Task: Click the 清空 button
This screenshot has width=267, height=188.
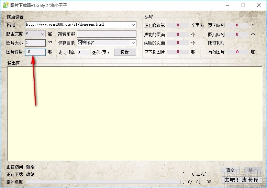Action: (231, 170)
